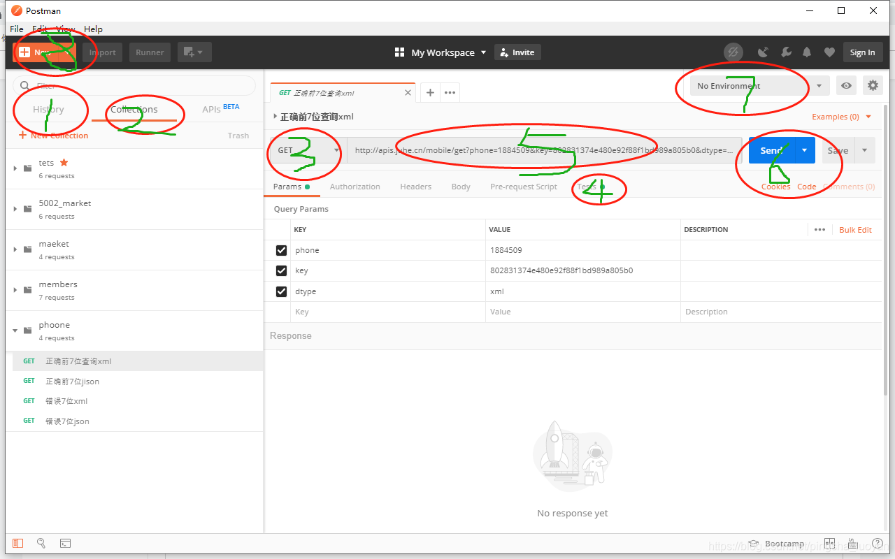Screen dimensions: 895x559
Task: Open the Help menu
Action: (93, 29)
